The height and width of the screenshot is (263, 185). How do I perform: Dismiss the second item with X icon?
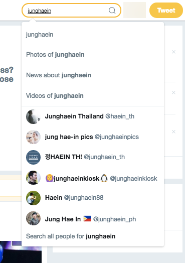[x=173, y=92]
